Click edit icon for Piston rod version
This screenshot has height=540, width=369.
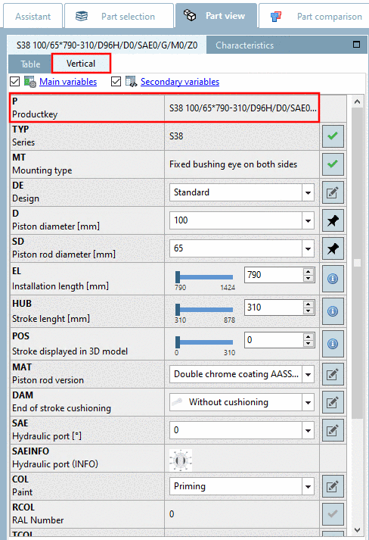click(x=333, y=374)
